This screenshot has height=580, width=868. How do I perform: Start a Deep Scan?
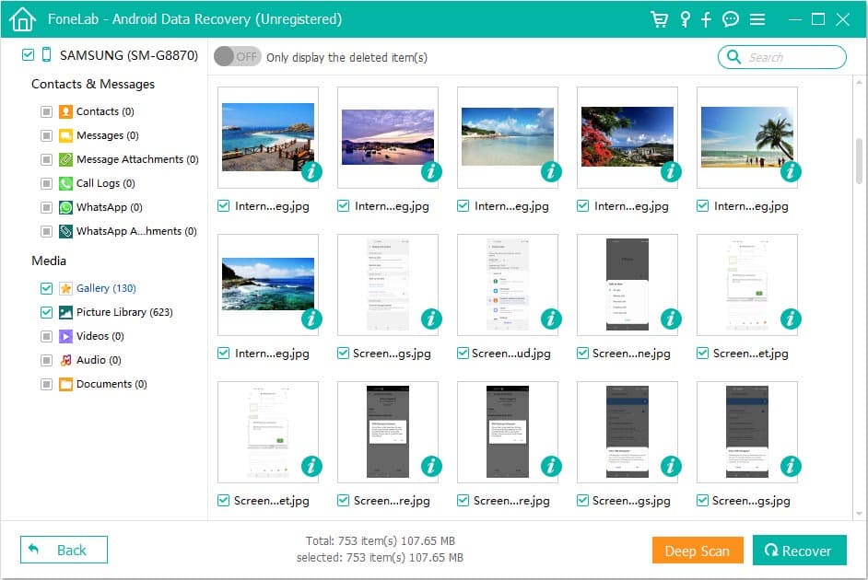coord(698,550)
